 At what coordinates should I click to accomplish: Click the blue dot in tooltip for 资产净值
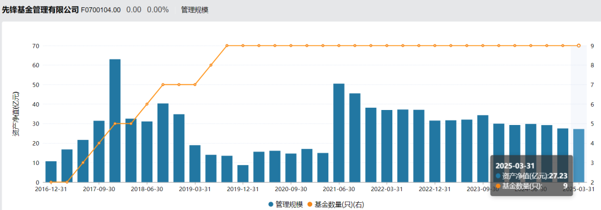[498, 176]
